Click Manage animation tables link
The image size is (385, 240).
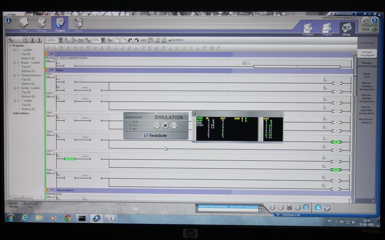pos(367,64)
